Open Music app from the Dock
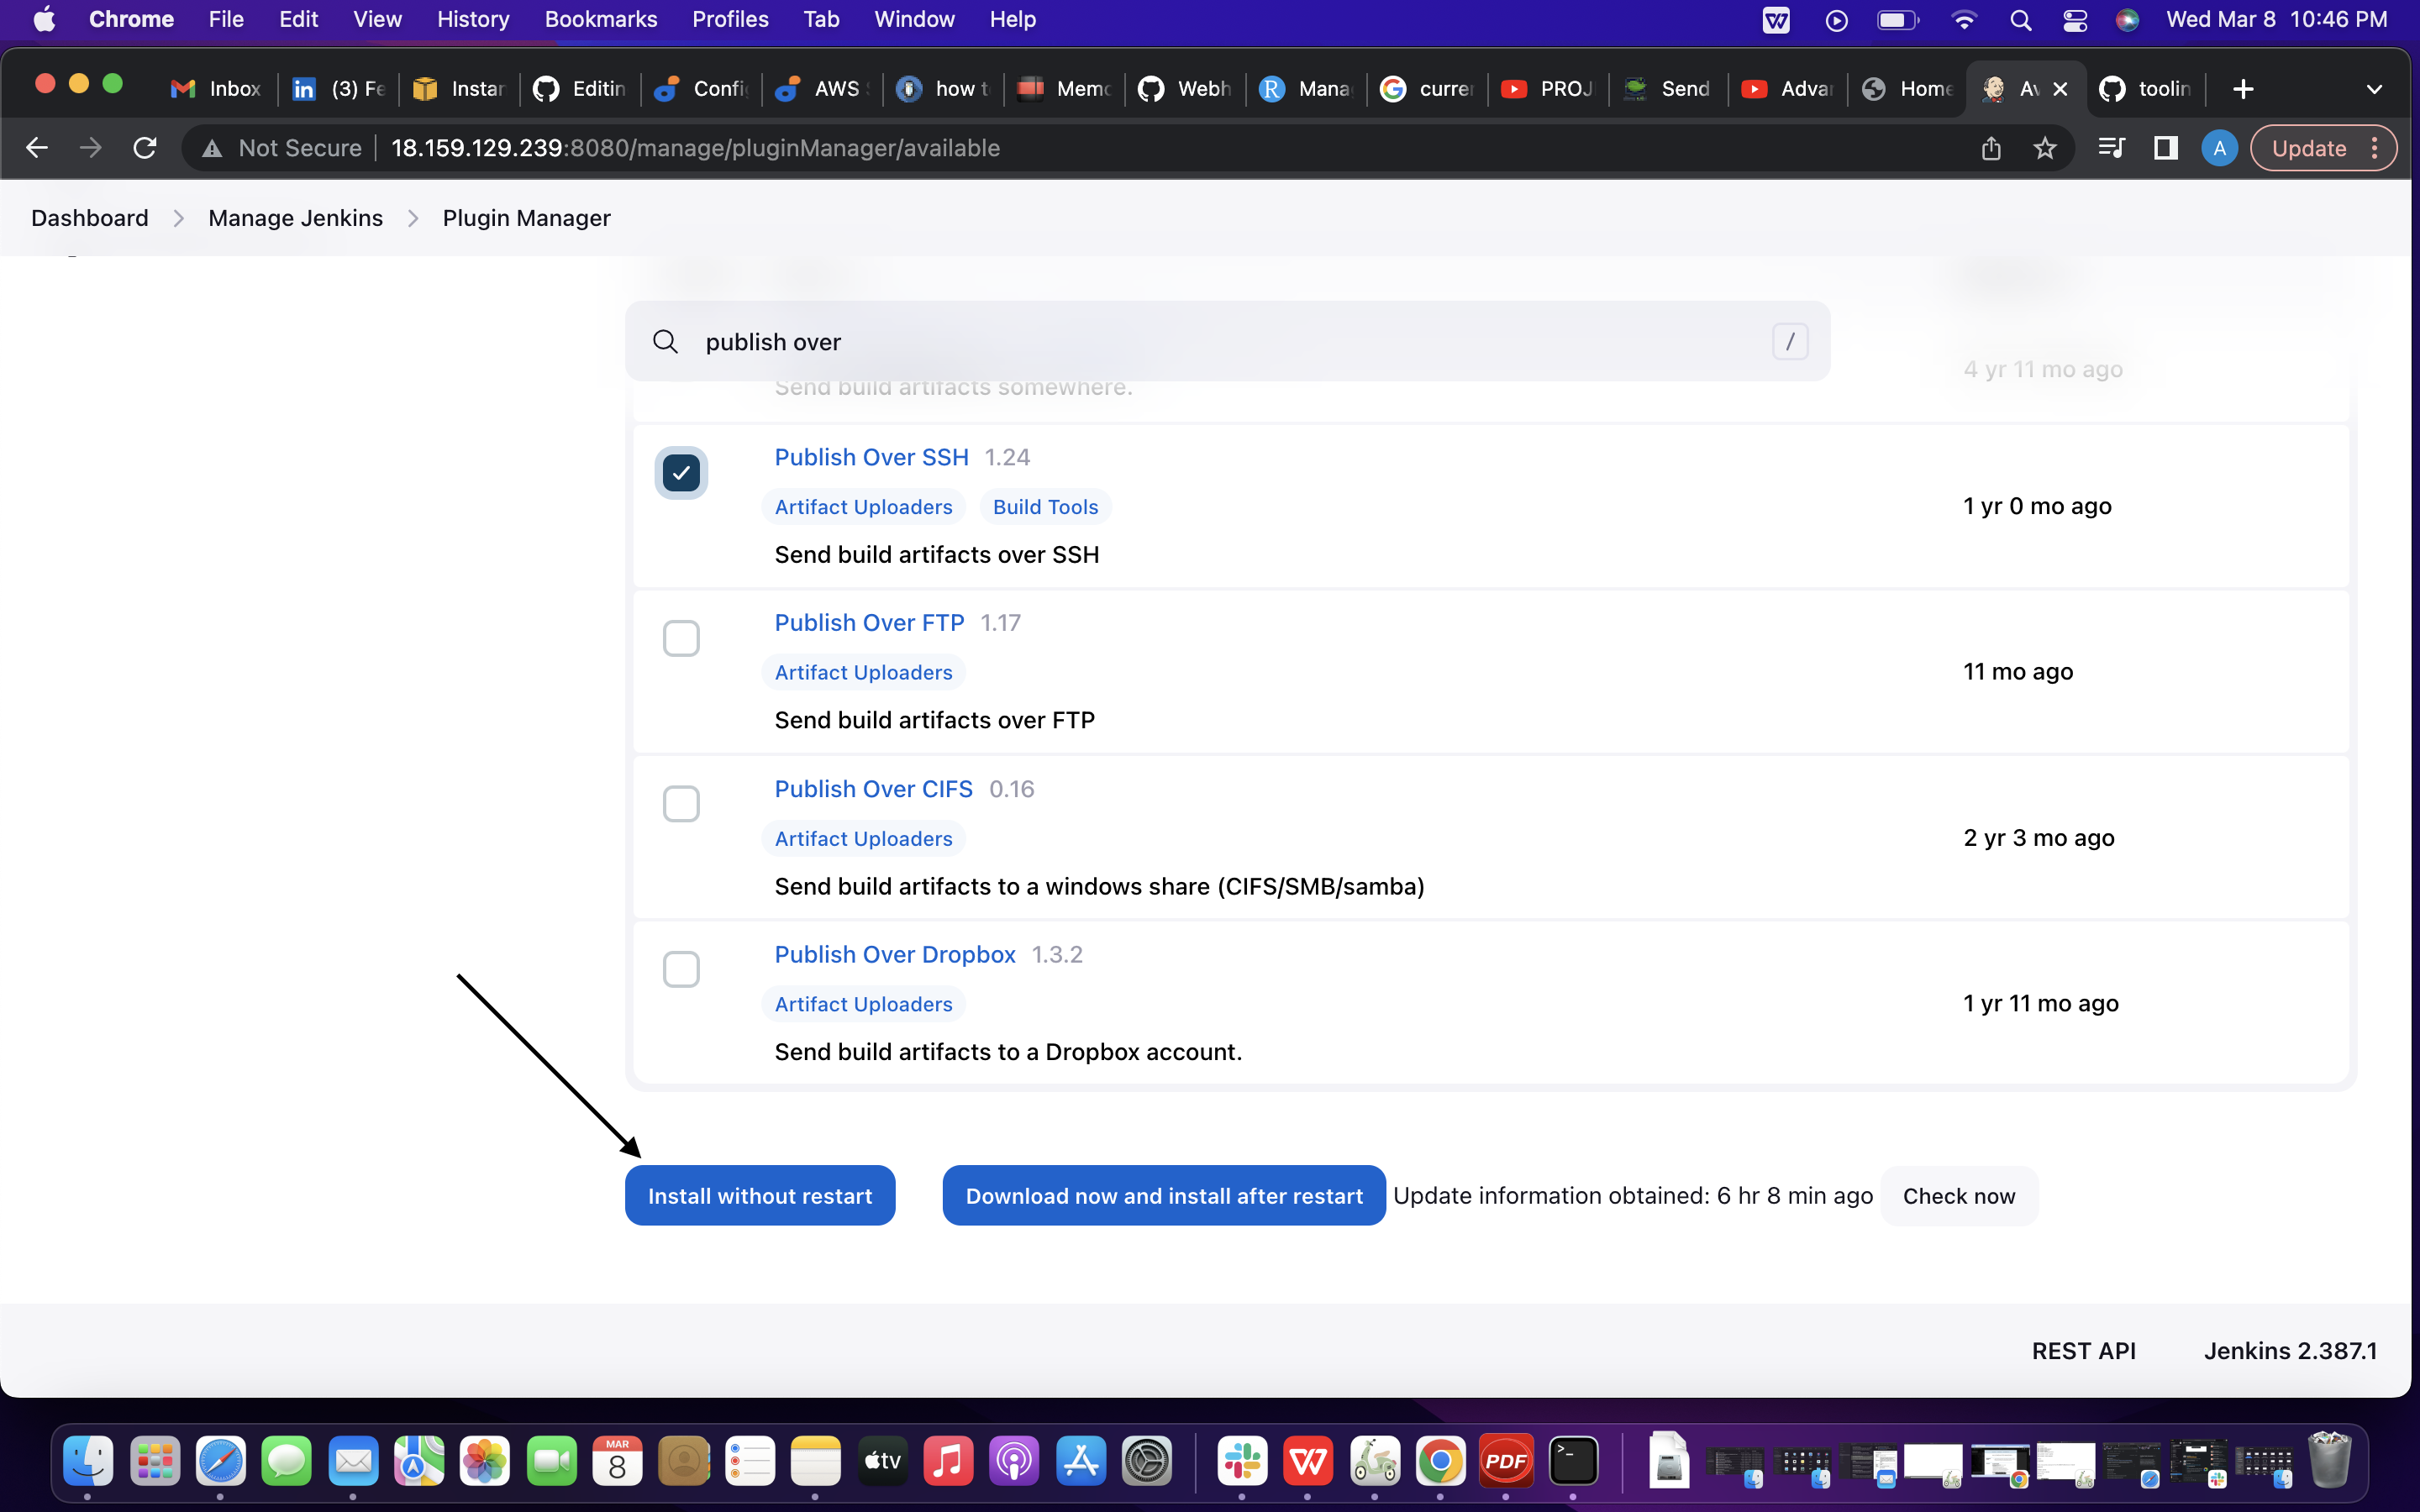This screenshot has width=2420, height=1512. [x=948, y=1461]
